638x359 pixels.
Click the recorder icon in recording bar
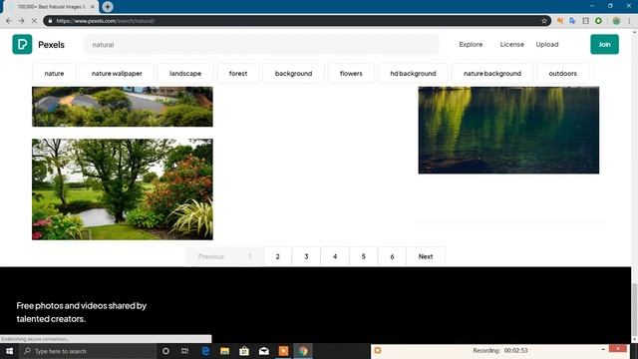(378, 350)
